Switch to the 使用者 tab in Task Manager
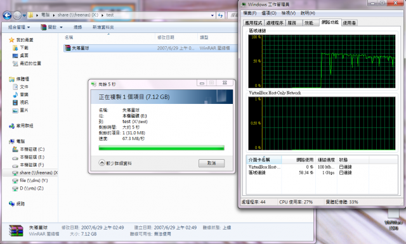The width and height of the screenshot is (406, 244). click(x=350, y=23)
